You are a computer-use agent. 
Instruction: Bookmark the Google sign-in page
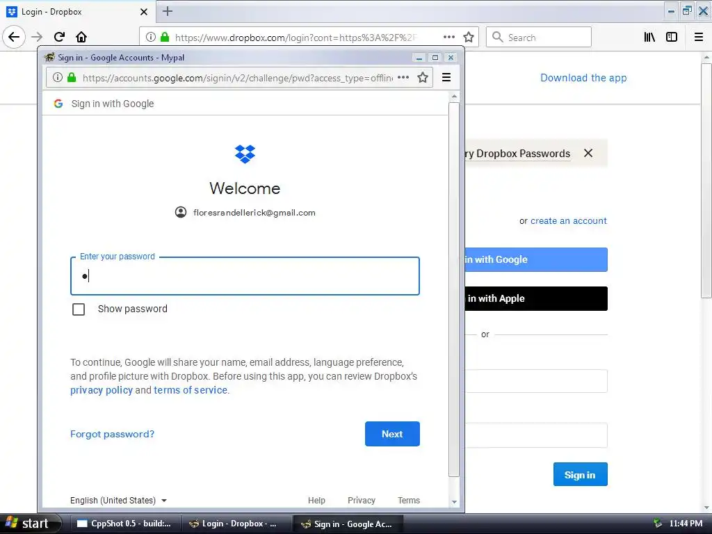coord(423,78)
